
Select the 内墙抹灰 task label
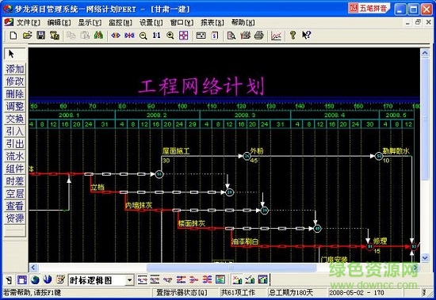coord(139,206)
